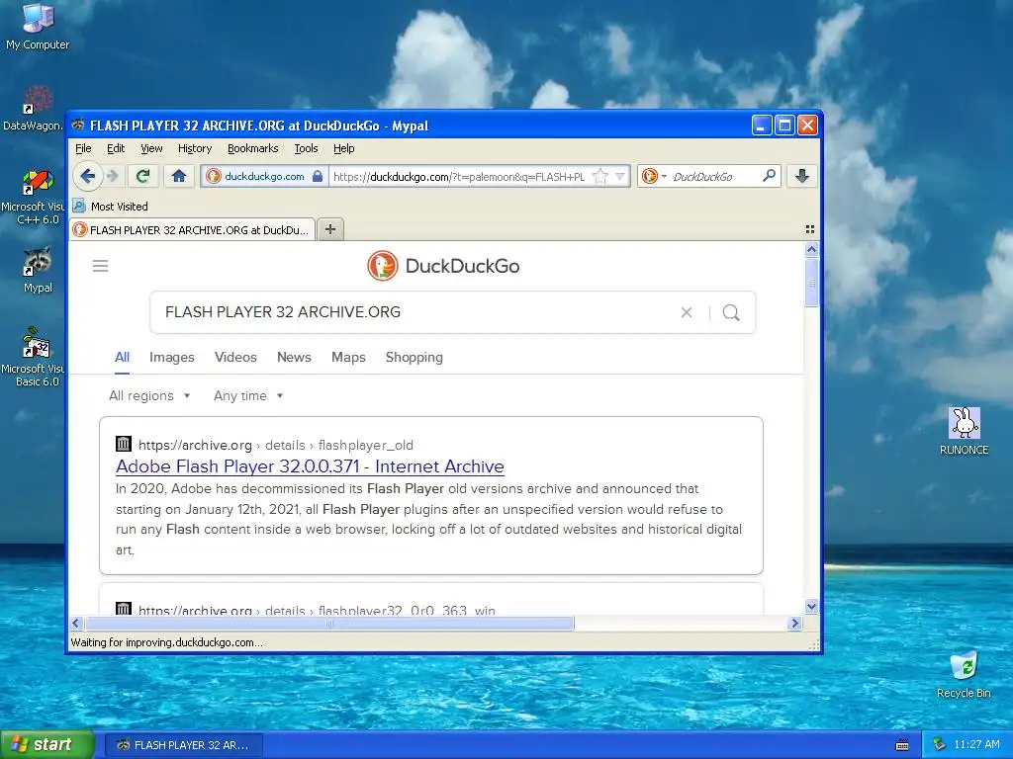This screenshot has width=1013, height=759.
Task: Minimize the Mypal browser window
Action: point(762,126)
